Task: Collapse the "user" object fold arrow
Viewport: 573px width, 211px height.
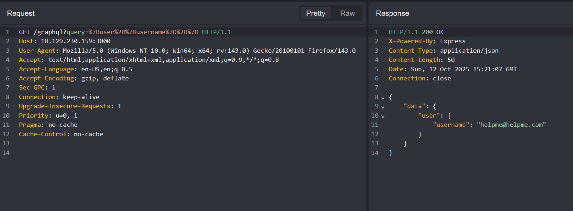Action: [383, 117]
